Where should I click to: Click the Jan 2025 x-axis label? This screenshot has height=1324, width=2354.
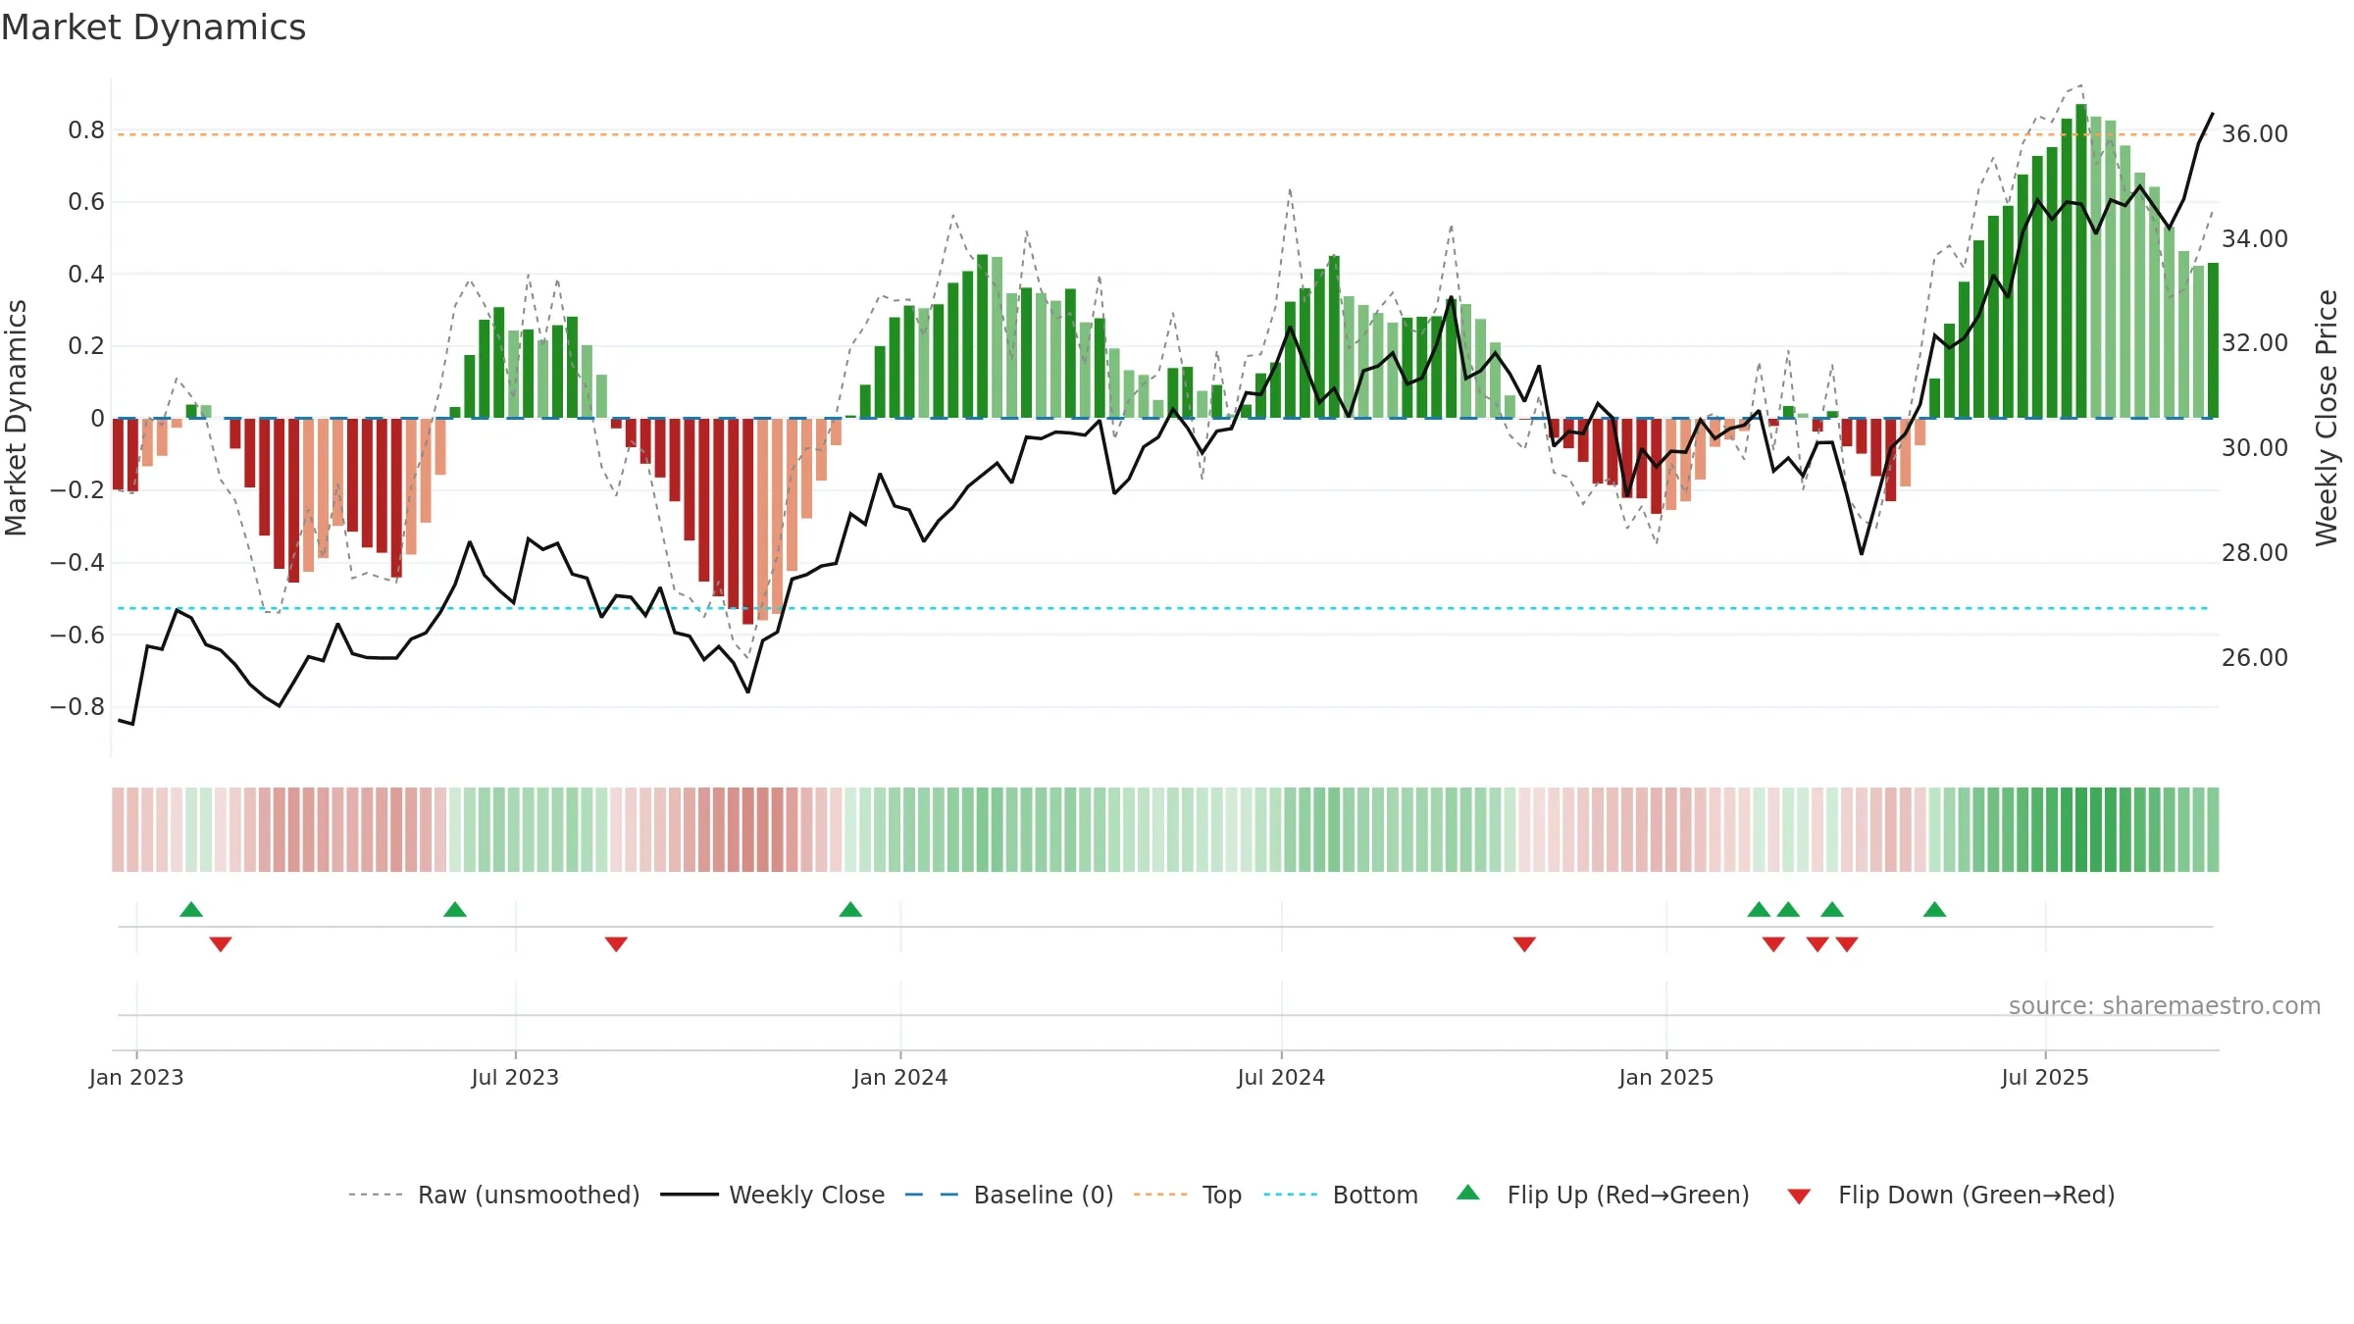click(x=1666, y=1077)
